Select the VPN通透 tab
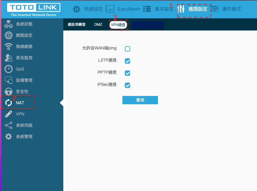 pyautogui.click(x=118, y=25)
